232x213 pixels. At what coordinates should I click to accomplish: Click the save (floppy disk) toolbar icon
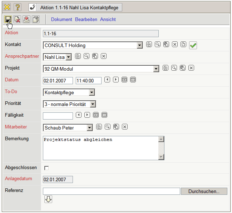pos(8,20)
